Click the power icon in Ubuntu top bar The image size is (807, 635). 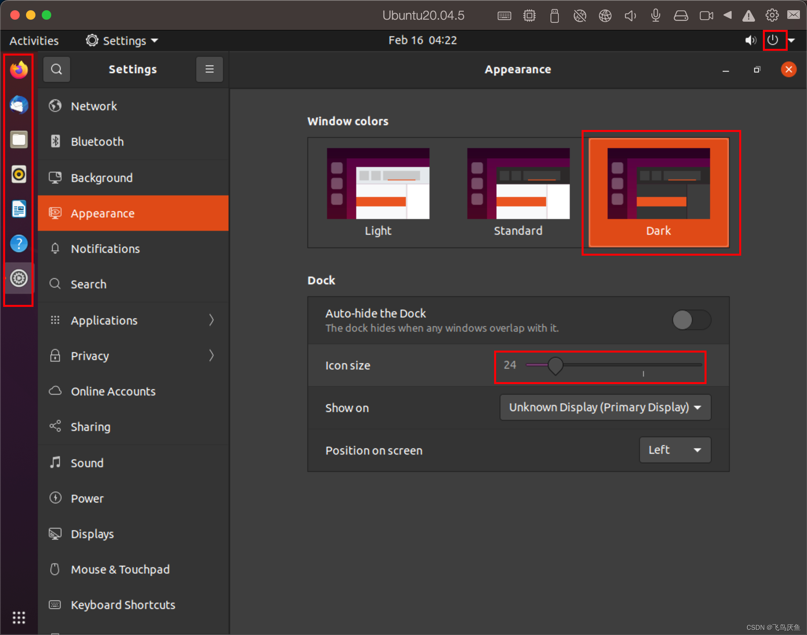773,40
